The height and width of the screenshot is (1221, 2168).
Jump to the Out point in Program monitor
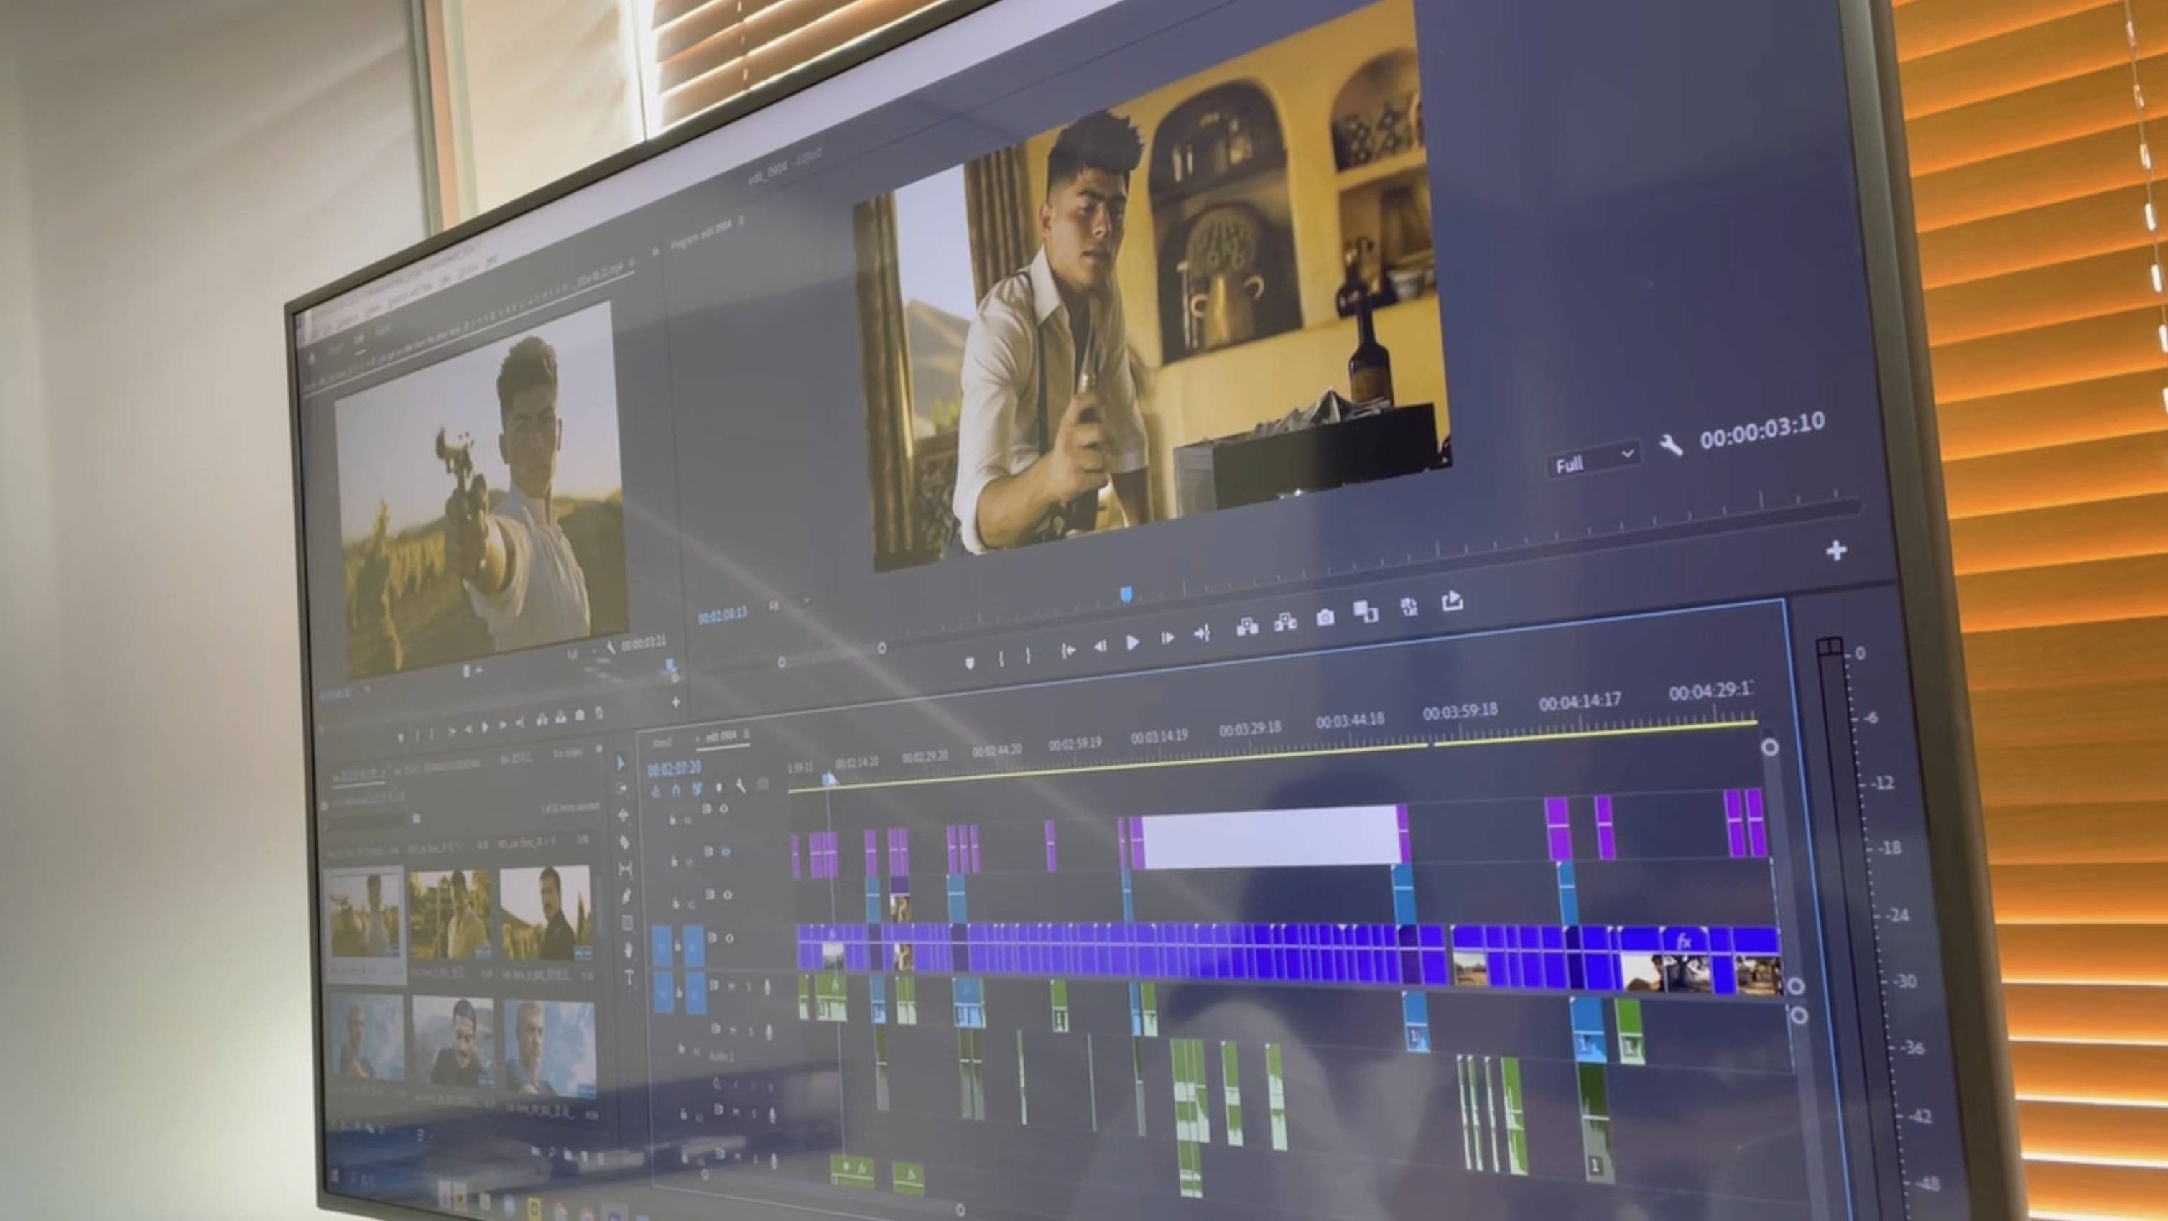point(1202,633)
